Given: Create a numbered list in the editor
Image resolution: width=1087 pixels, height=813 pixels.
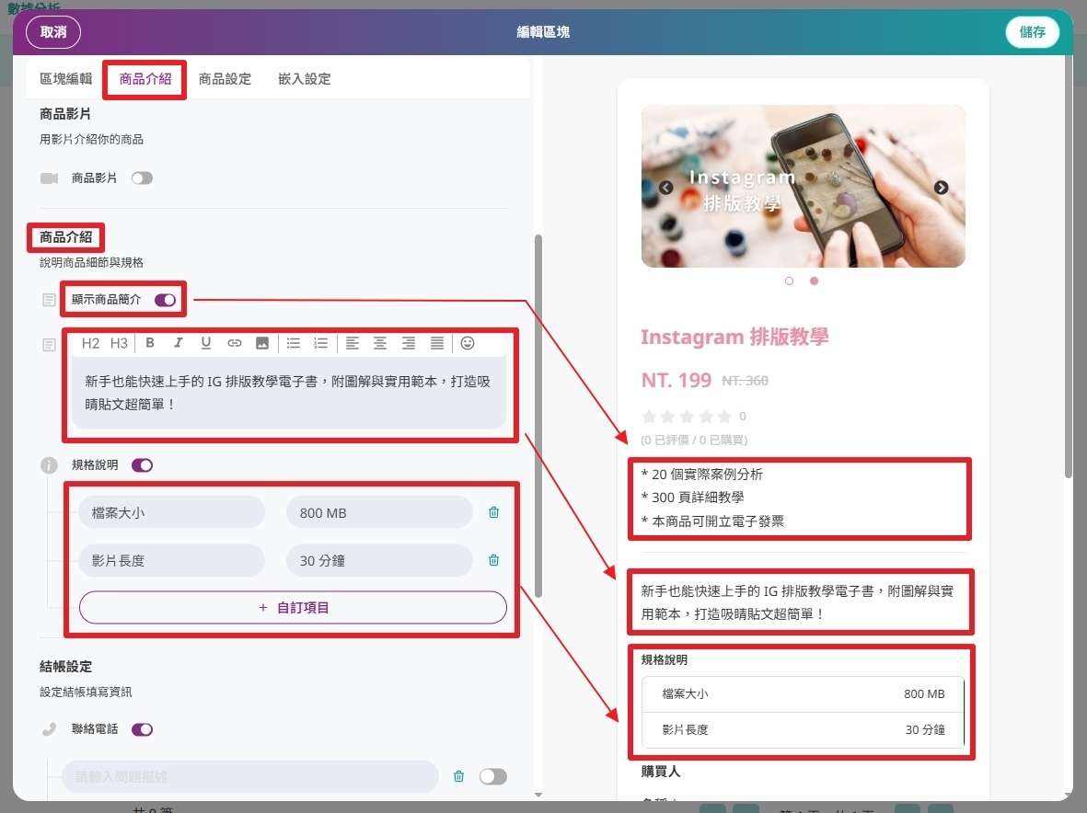Looking at the screenshot, I should point(321,343).
